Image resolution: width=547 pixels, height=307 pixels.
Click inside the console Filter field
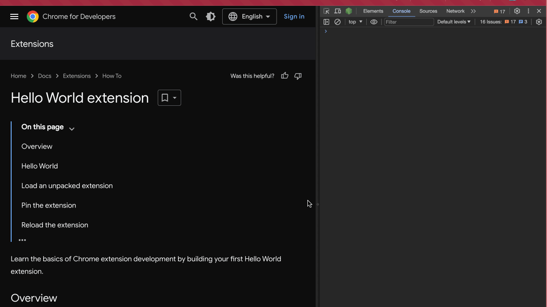(408, 21)
